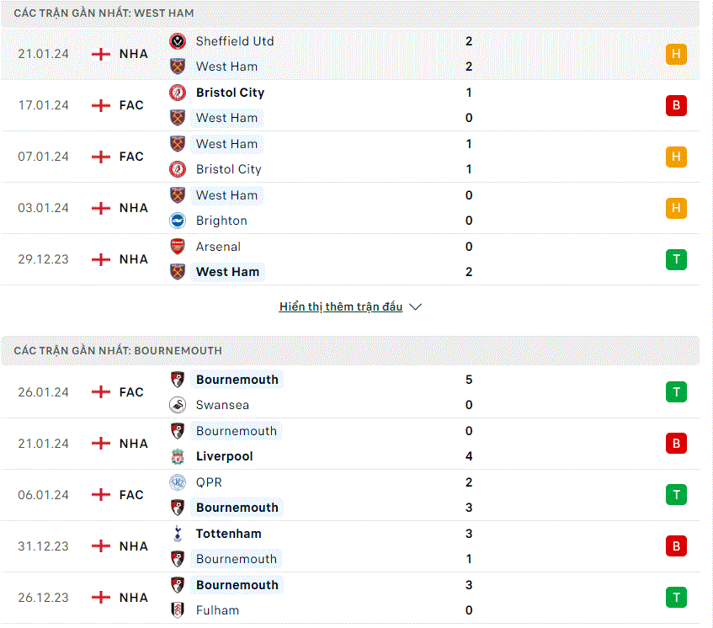Click the Sheffield Utd club crest

tap(178, 41)
